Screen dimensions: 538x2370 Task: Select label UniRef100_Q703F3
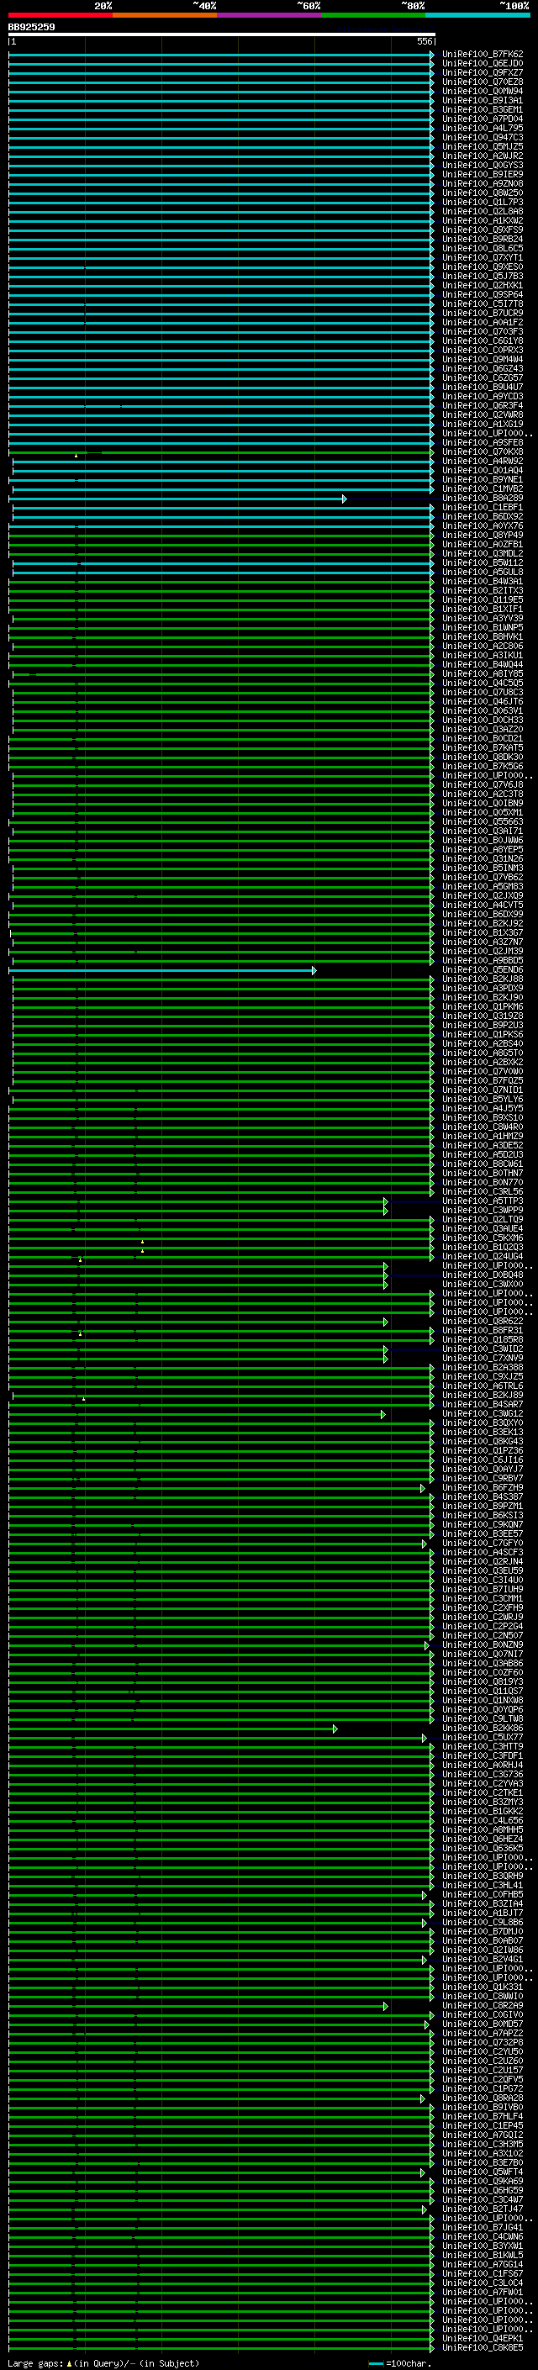click(483, 332)
